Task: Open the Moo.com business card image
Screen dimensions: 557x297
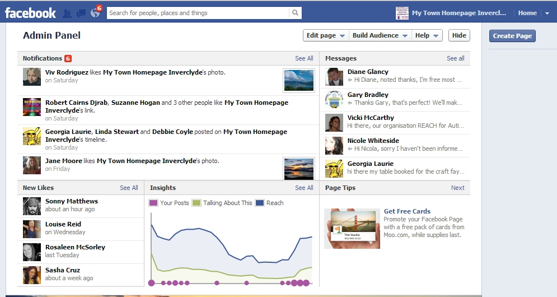Action: tap(352, 228)
